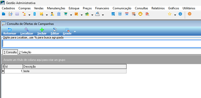Click the cash register icon
The height and width of the screenshot is (98, 201).
tap(97, 14)
